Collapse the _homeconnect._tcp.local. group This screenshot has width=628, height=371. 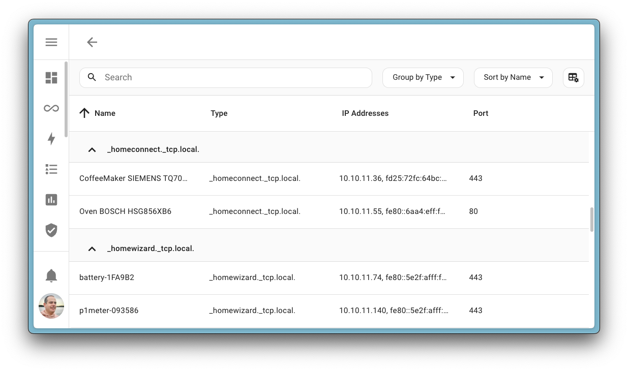(x=92, y=149)
